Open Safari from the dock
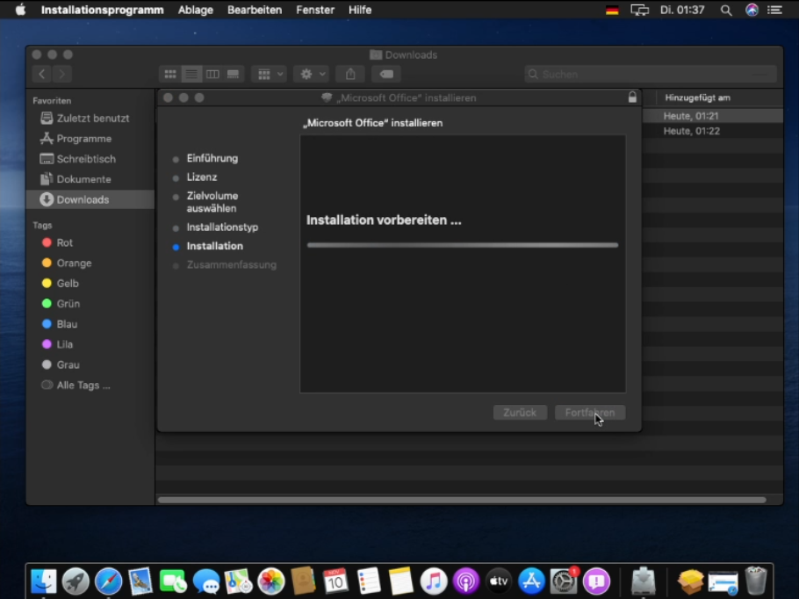Viewport: 799px width, 599px height. click(108, 581)
